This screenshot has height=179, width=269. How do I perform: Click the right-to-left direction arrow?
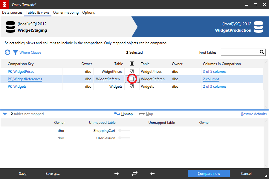click(x=152, y=173)
